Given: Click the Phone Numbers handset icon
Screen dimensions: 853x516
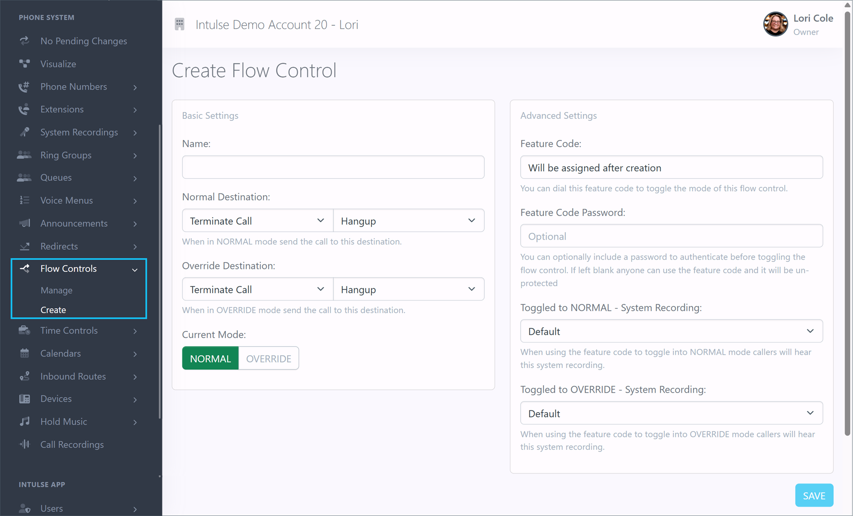Looking at the screenshot, I should [x=24, y=87].
